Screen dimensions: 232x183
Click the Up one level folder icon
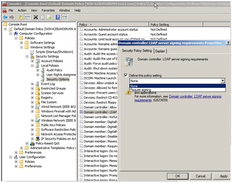21,17
